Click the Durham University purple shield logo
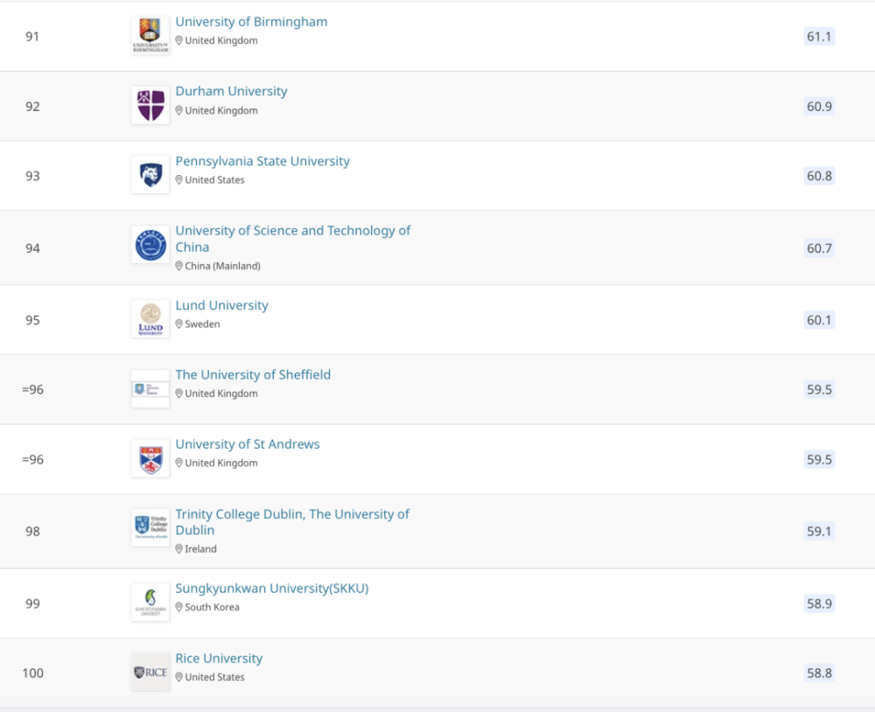Viewport: 875px width, 712px height. click(x=150, y=106)
